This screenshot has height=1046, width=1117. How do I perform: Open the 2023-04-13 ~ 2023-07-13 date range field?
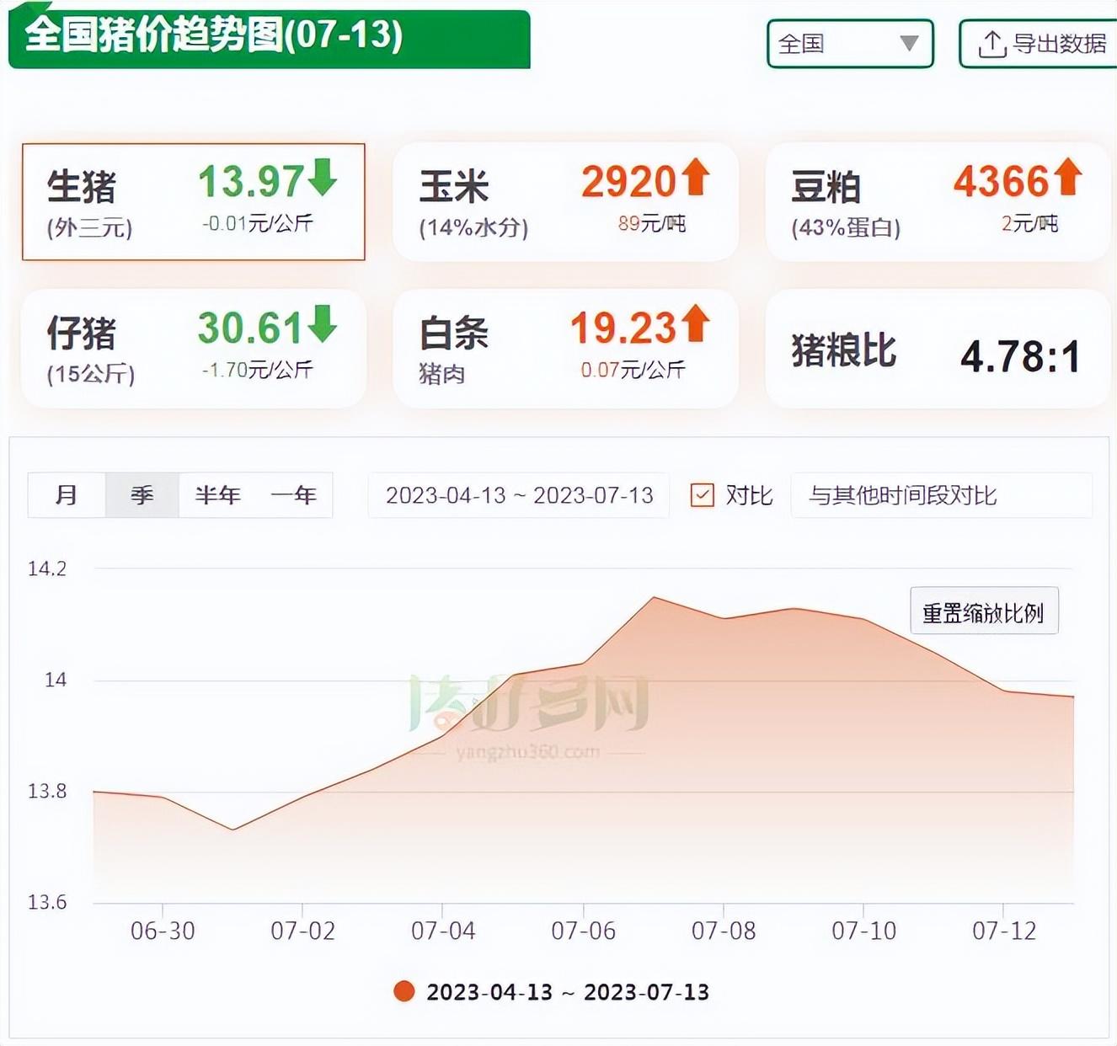click(x=519, y=495)
